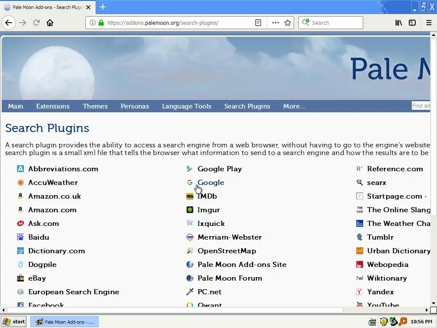Screen dimensions: 437x328
Task: Click the Find add-ons search field
Action: tap(421, 106)
